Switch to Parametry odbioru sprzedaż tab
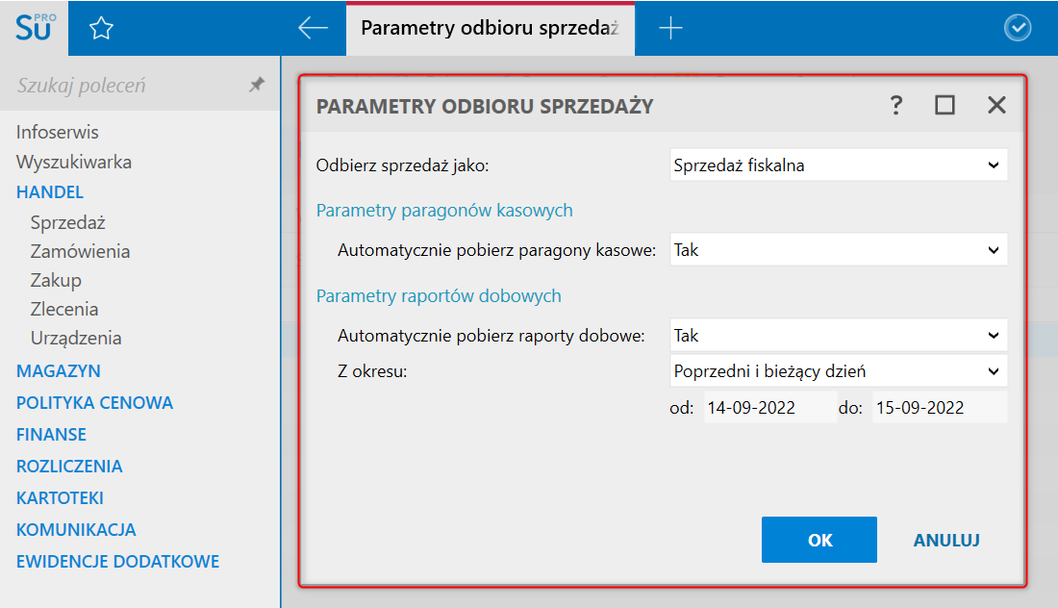Viewport: 1058px width, 608px height. point(490,28)
